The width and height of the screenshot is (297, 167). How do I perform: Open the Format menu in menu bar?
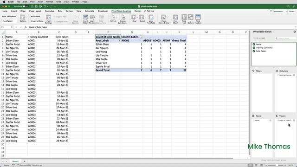(50, 2)
